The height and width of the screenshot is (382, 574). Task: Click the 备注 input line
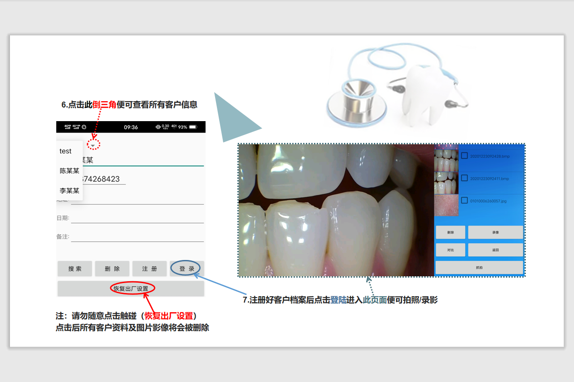(137, 237)
